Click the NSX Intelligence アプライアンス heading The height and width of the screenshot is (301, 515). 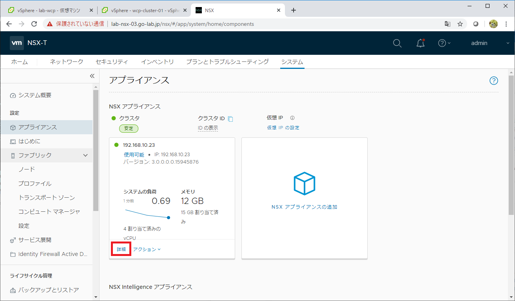(151, 287)
